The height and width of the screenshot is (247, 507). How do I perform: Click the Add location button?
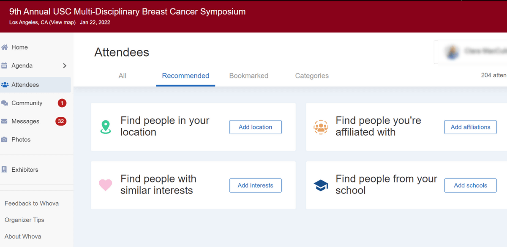coord(255,127)
